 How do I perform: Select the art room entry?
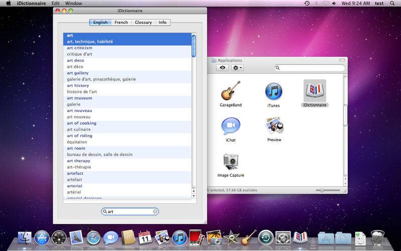tap(127, 152)
